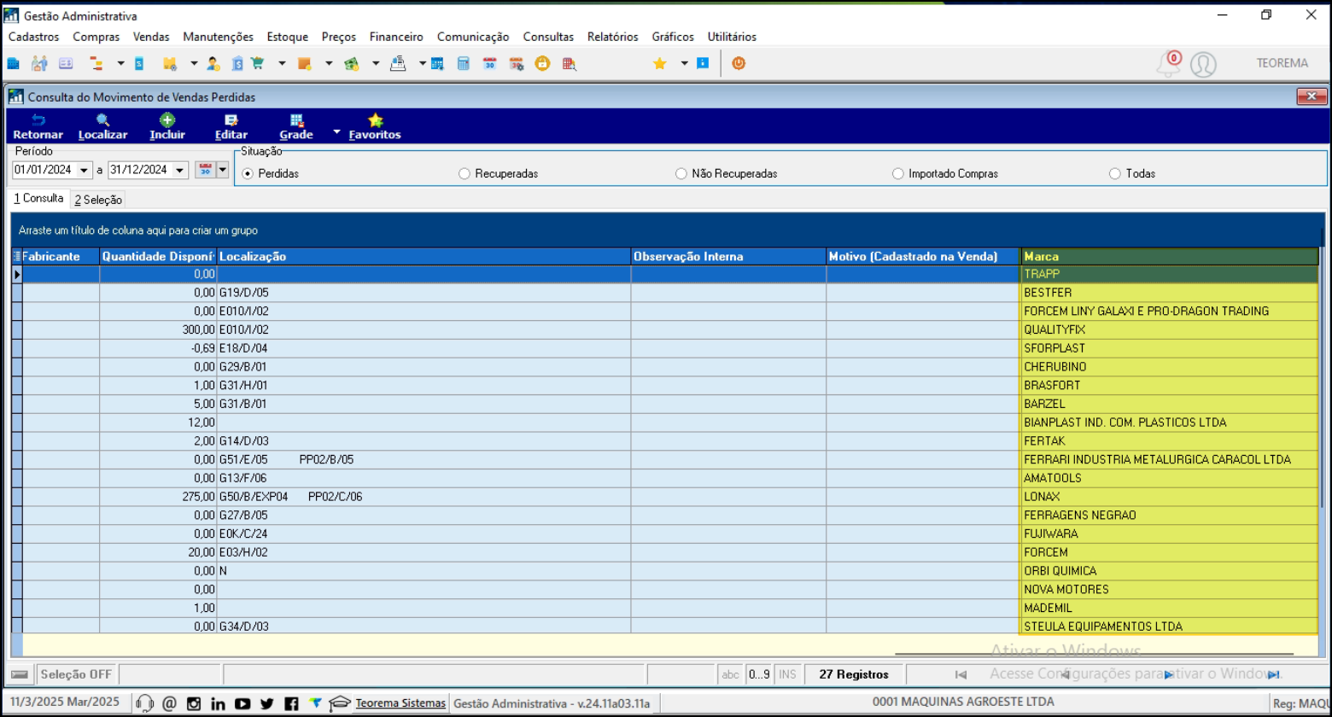Click the LinkedIn icon in status bar

[218, 703]
